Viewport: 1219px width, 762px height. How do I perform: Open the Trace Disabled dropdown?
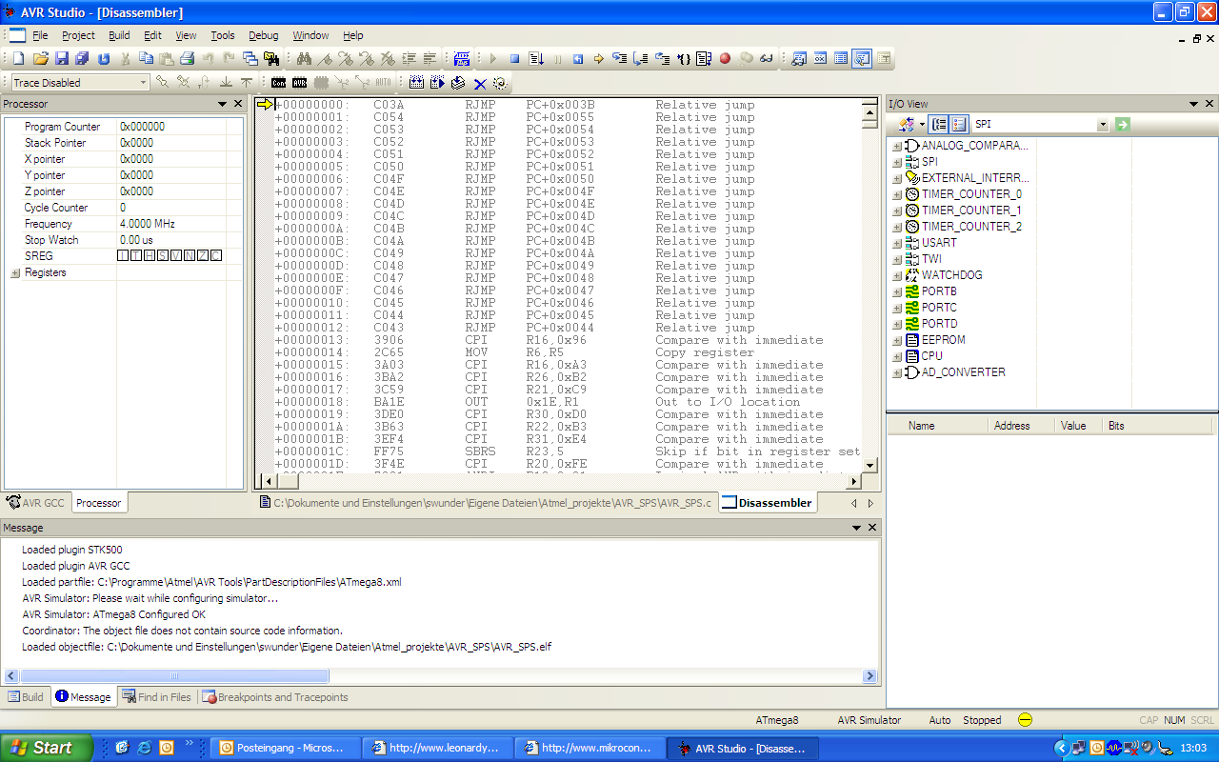(144, 83)
